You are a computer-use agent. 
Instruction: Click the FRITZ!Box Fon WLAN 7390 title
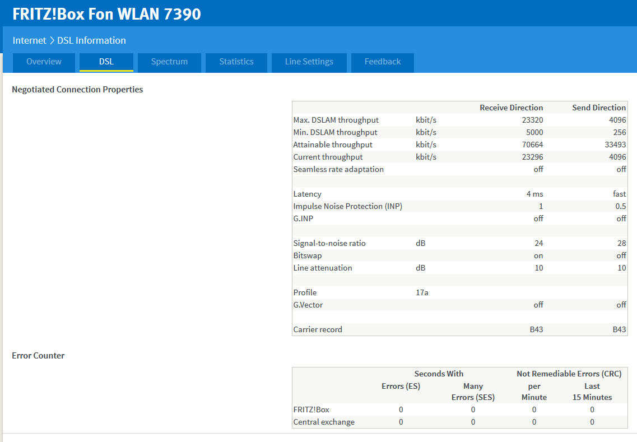(x=107, y=14)
